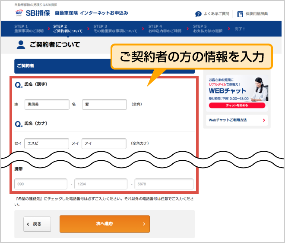
Task: Click the question mark help icon
Action: [x=198, y=14]
